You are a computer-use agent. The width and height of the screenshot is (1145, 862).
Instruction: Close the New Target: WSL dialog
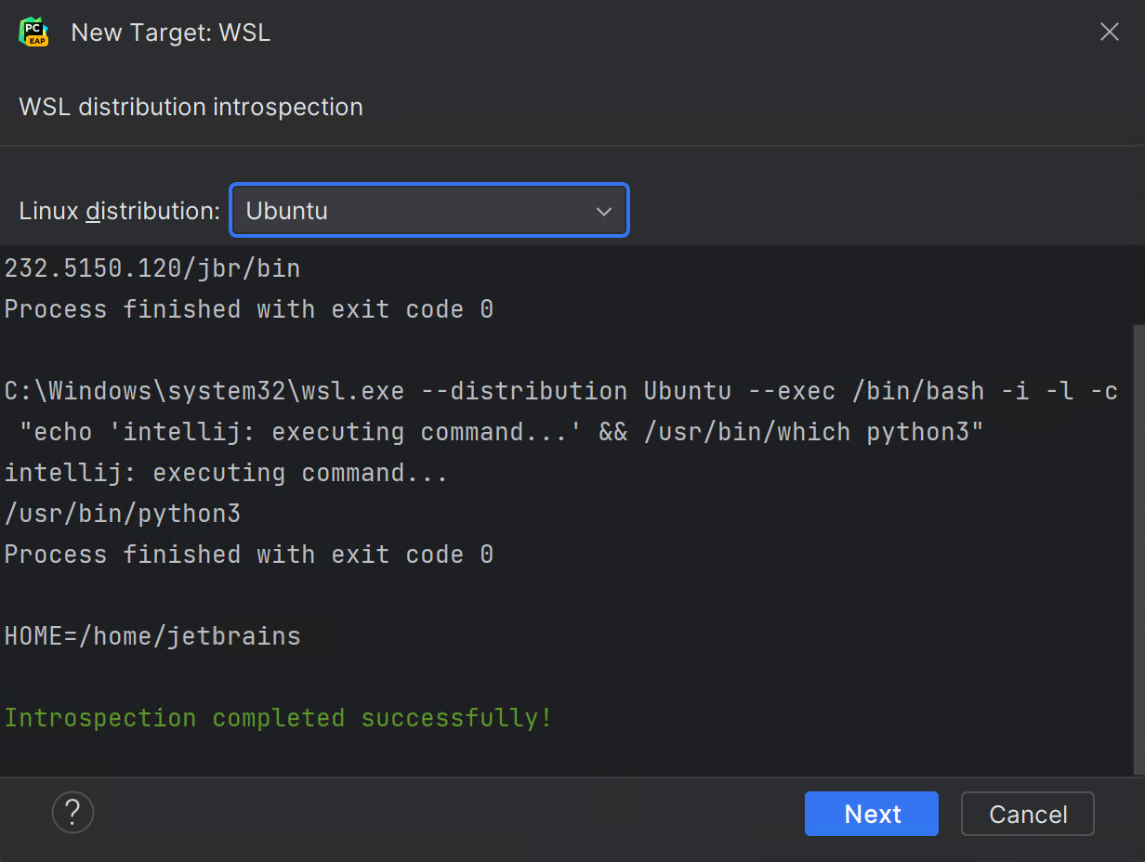pos(1110,32)
